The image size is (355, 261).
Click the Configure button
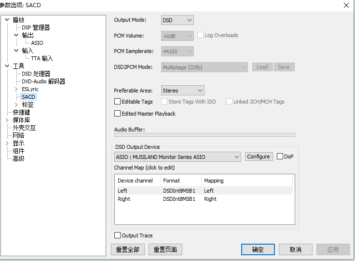point(258,157)
